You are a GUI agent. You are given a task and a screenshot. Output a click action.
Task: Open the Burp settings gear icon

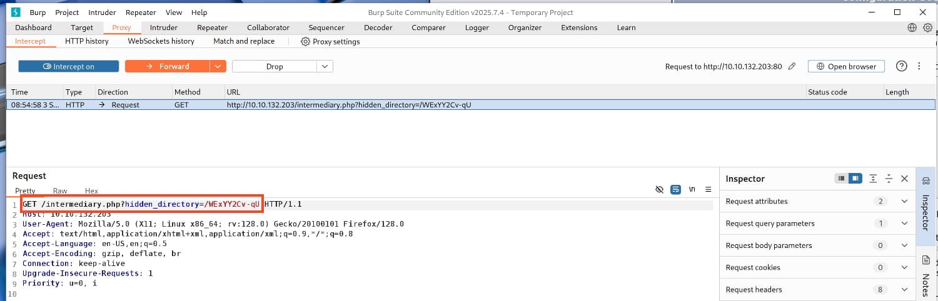[x=927, y=27]
